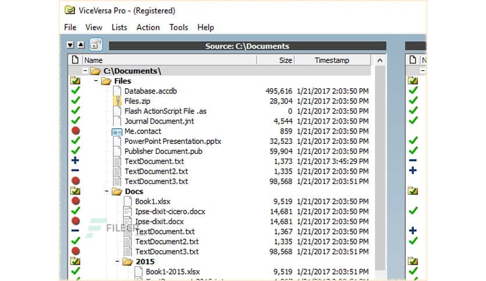Screen dimensions: 486x281
Task: Click the green checkmark beside Publisher Document.pub
Action: (76, 150)
